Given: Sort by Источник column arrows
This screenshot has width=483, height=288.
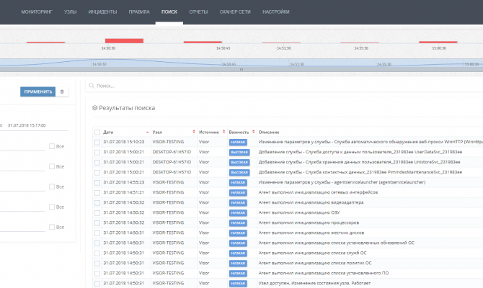Looking at the screenshot, I should pos(224,132).
